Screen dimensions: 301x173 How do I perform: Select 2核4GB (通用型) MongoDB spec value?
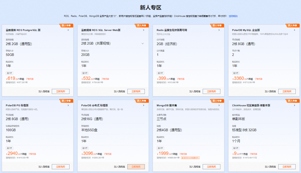tap(169, 130)
